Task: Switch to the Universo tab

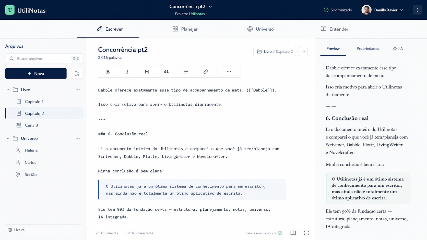Action: [260, 29]
